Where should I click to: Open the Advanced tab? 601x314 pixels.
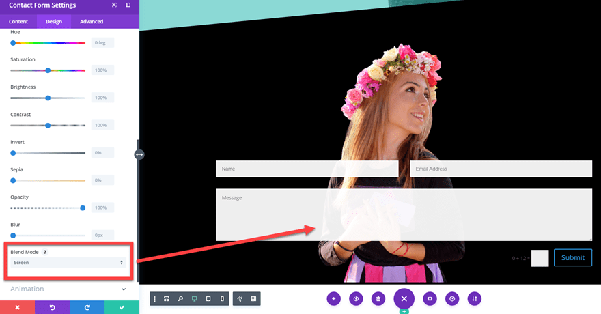point(92,21)
